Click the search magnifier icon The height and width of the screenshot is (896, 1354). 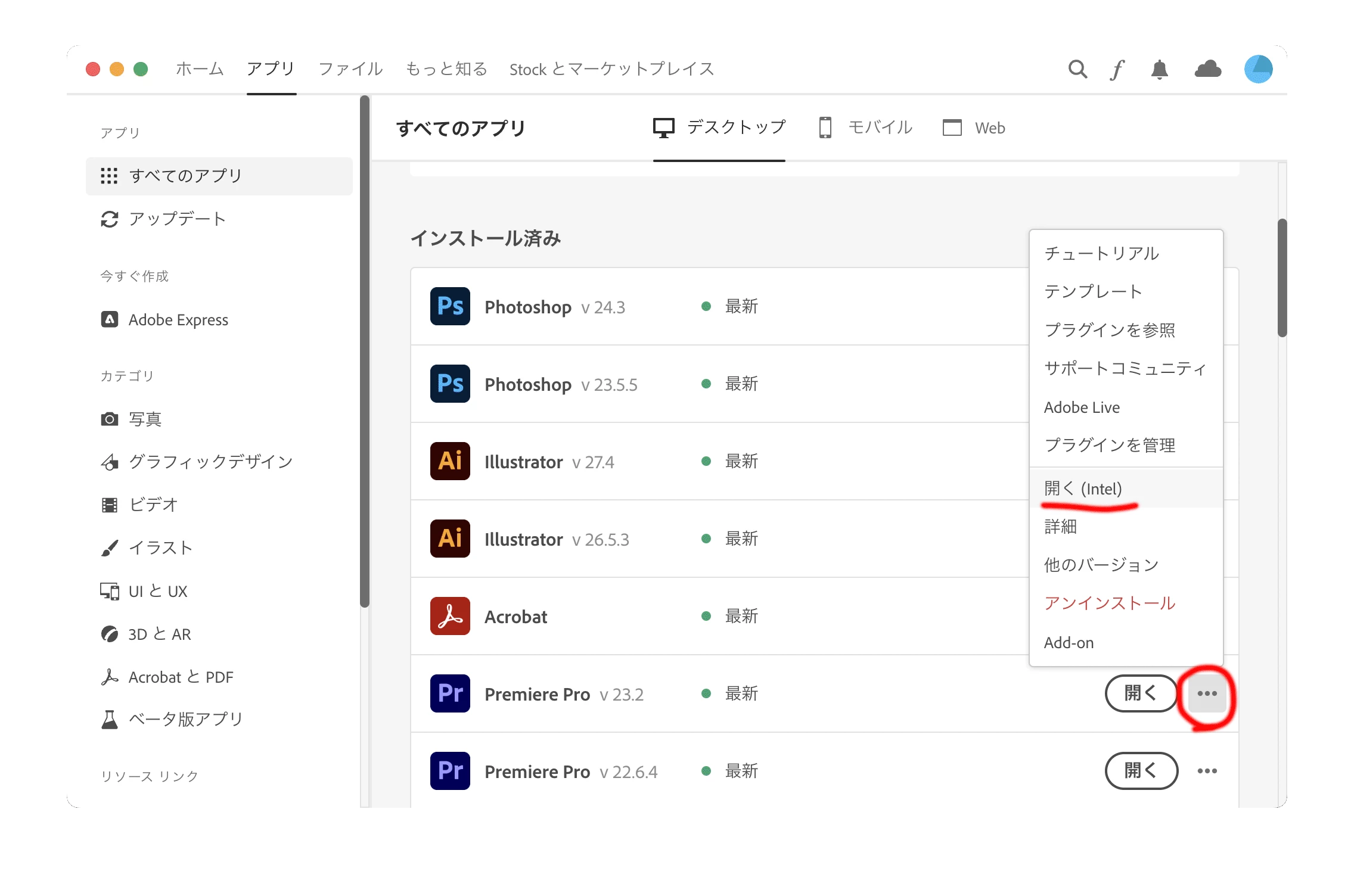tap(1077, 69)
